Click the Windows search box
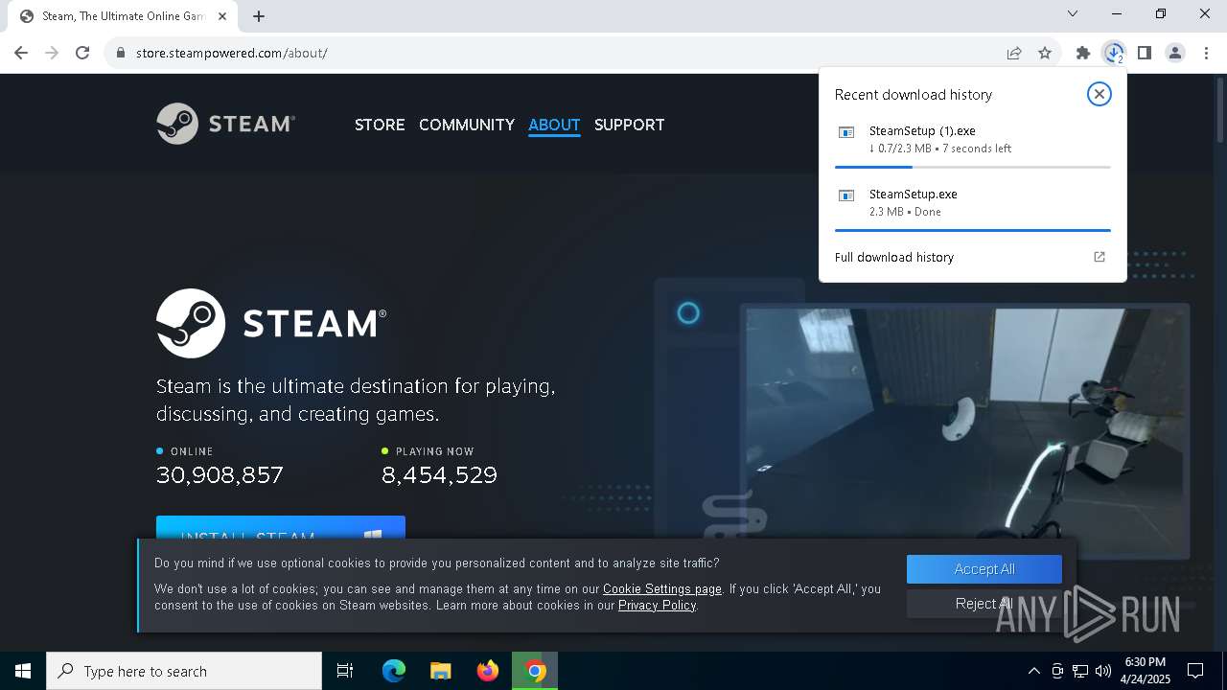The image size is (1227, 690). (x=184, y=671)
